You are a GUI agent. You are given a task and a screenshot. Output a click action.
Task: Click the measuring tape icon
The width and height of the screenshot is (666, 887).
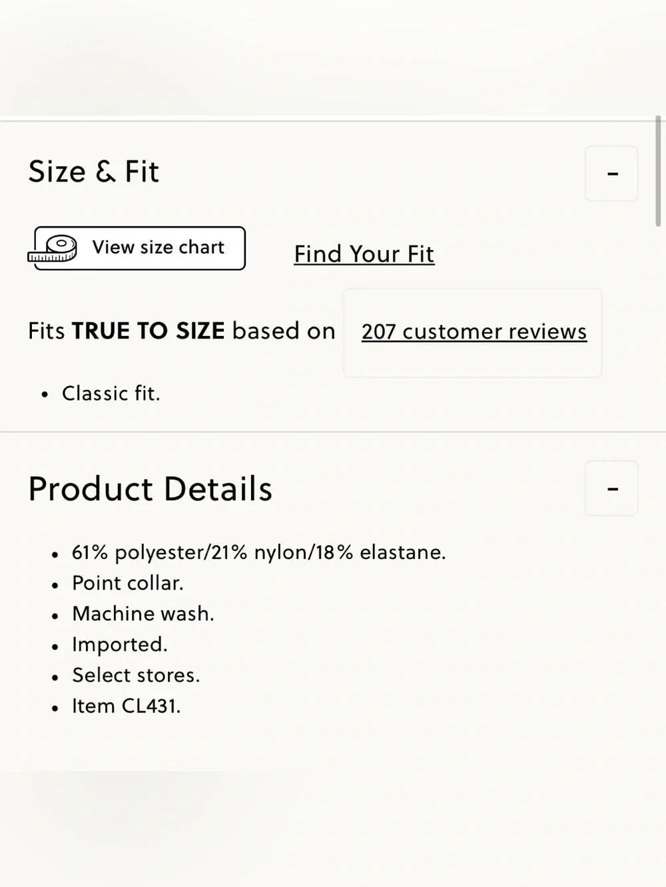[x=53, y=249]
